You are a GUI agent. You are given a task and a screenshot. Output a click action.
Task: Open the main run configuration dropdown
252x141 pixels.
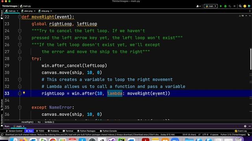click(211, 6)
